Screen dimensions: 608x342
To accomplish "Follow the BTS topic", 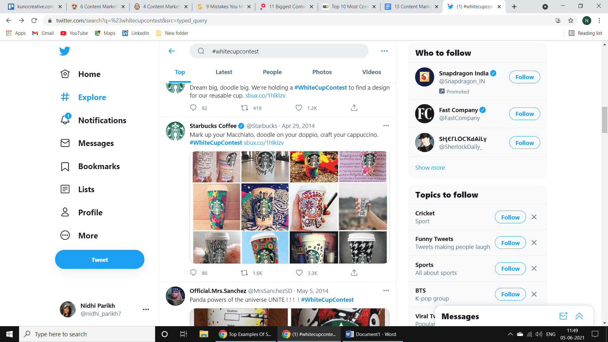I will click(510, 294).
